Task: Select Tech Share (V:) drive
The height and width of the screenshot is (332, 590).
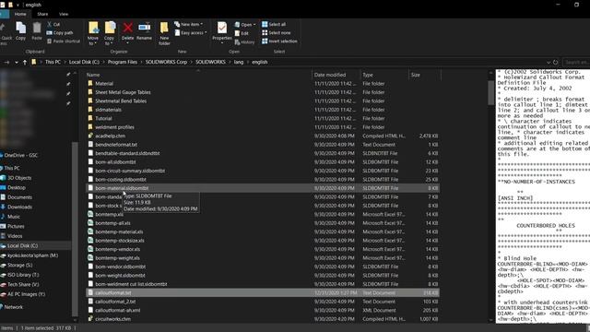Action: pos(23,285)
